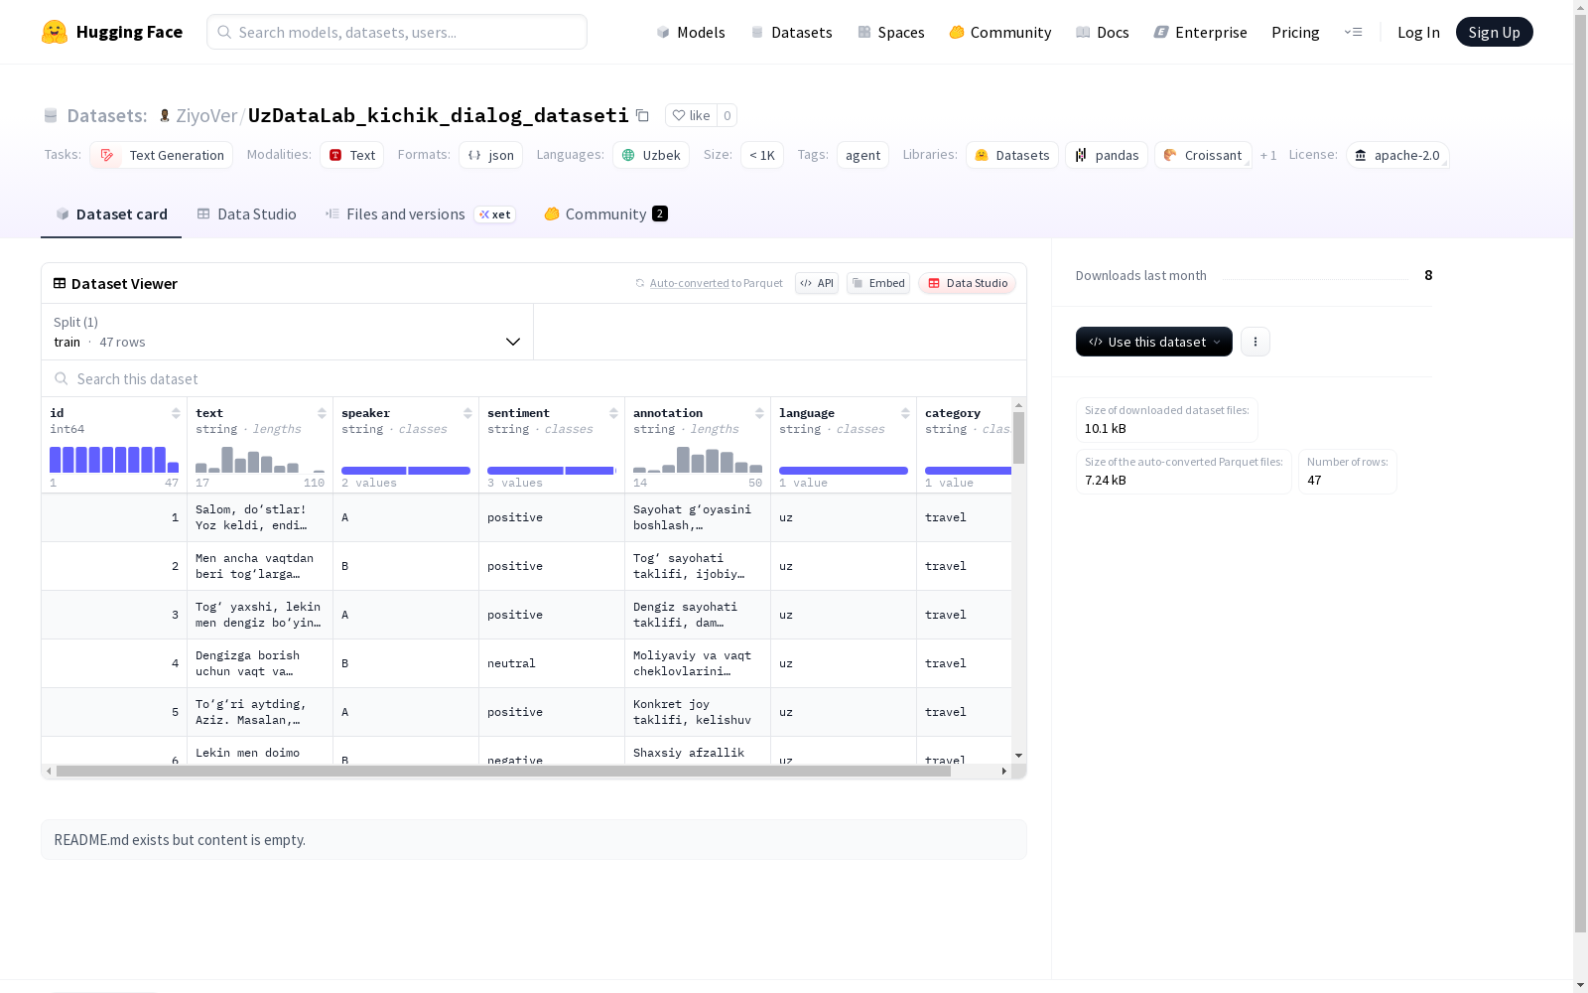Click the neutral sentiment cell in row 4
Viewport: 1588px width, 993px height.
pos(552,663)
